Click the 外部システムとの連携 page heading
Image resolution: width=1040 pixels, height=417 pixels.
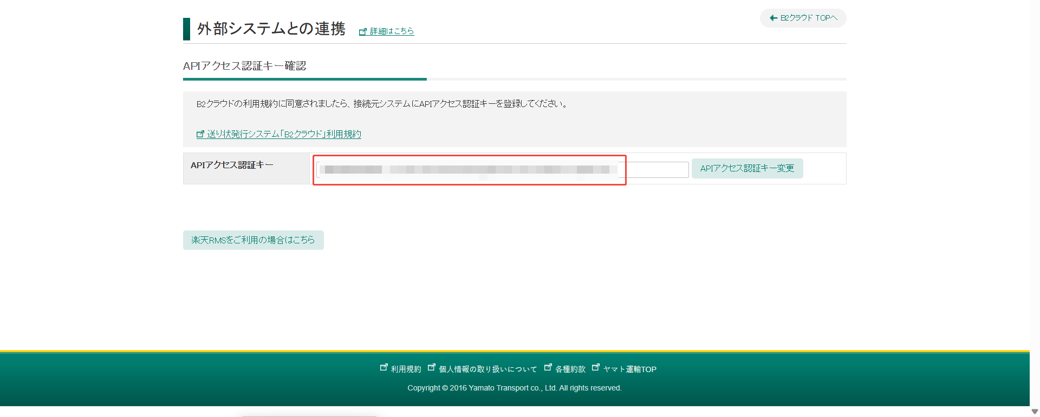[271, 29]
